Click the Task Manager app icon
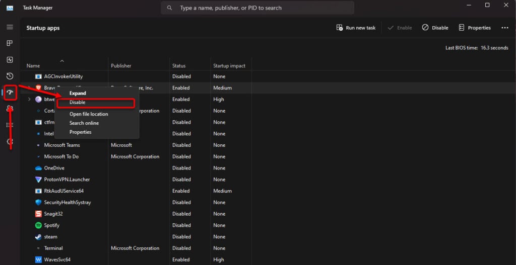 [x=10, y=8]
